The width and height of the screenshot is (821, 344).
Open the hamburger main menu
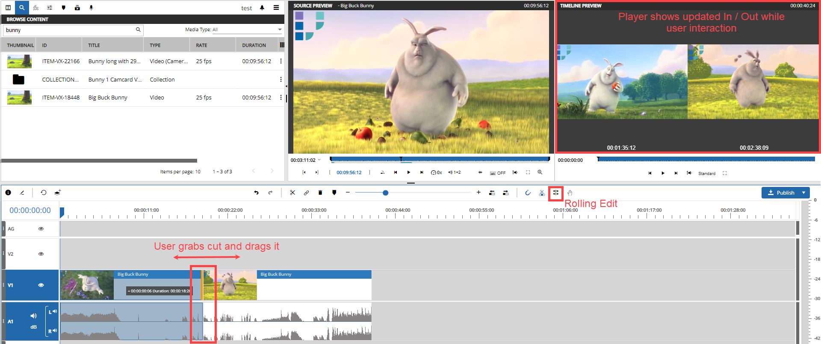(x=276, y=8)
